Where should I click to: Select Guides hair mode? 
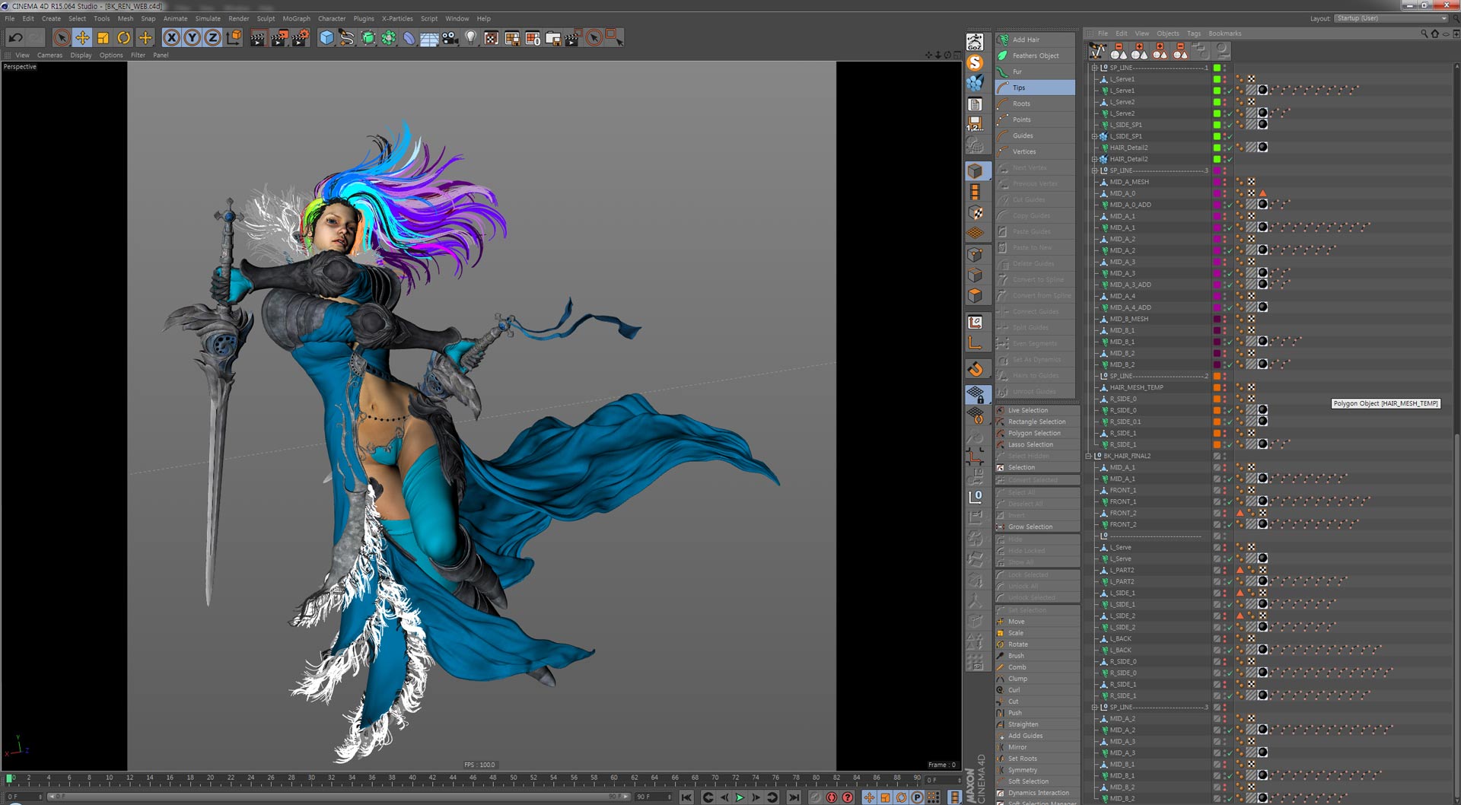click(1035, 135)
